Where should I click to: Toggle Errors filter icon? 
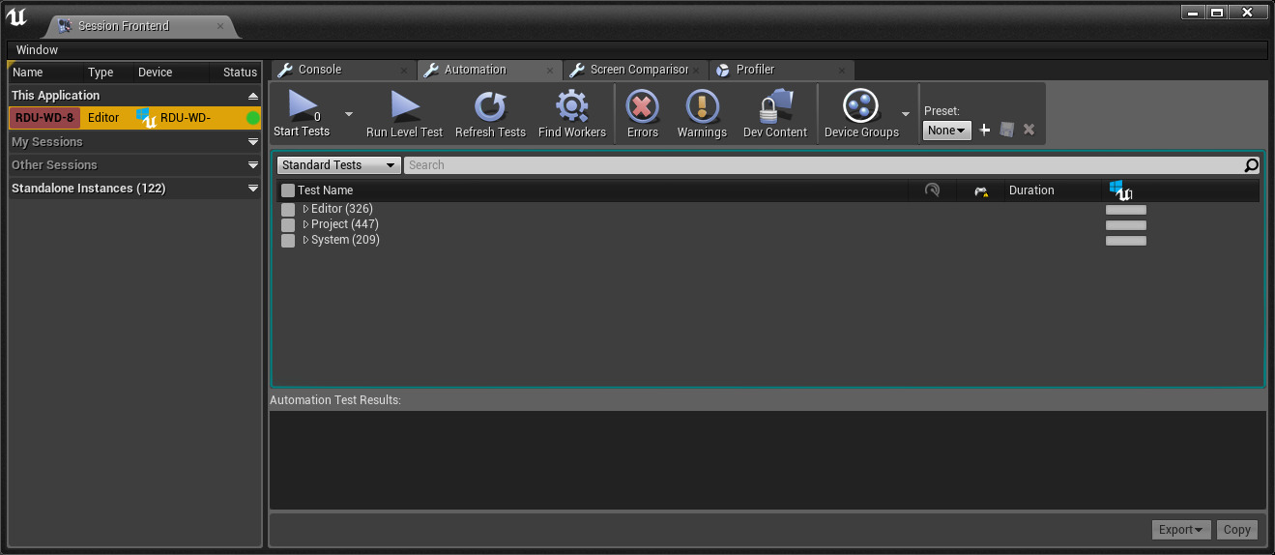[x=643, y=106]
